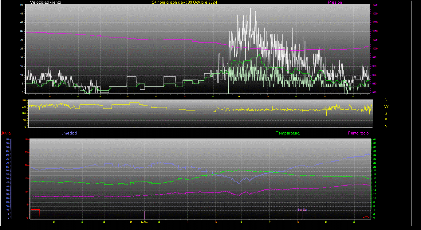
Task: Click 1025 on the pressure axis
Action: [x=375, y=5]
